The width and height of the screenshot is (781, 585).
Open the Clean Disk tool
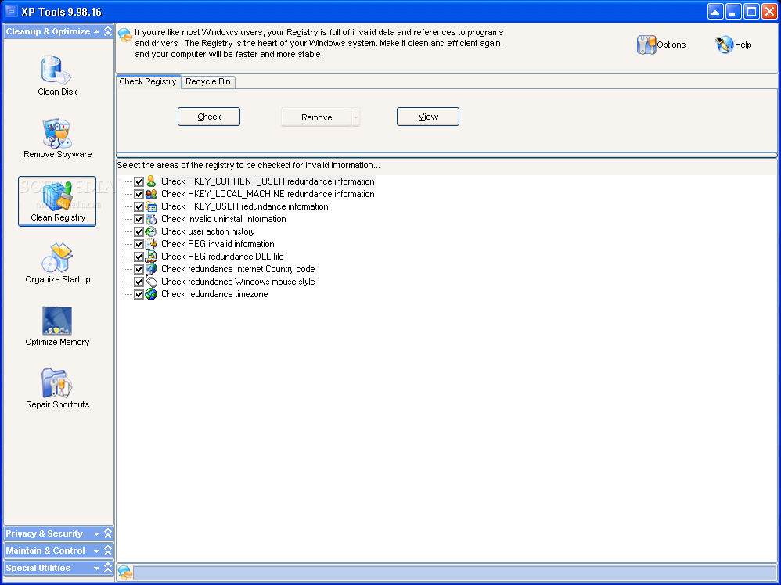click(x=57, y=76)
